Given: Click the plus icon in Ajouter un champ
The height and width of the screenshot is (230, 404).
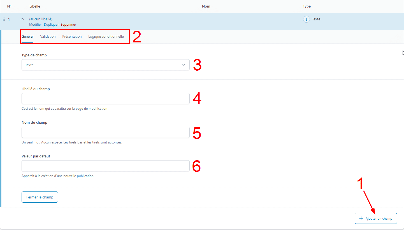Looking at the screenshot, I should 361,218.
